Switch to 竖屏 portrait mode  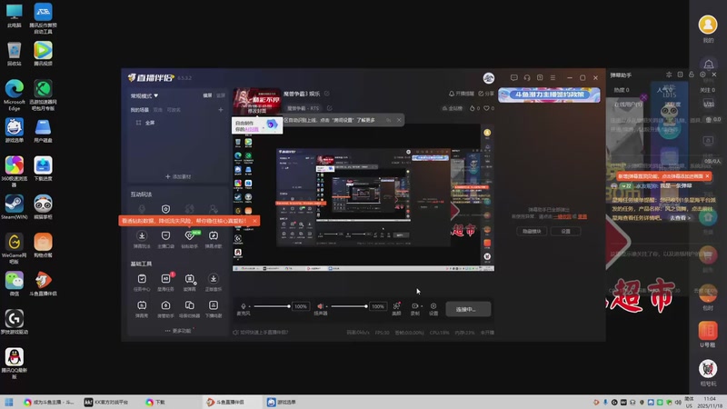pyautogui.click(x=221, y=95)
